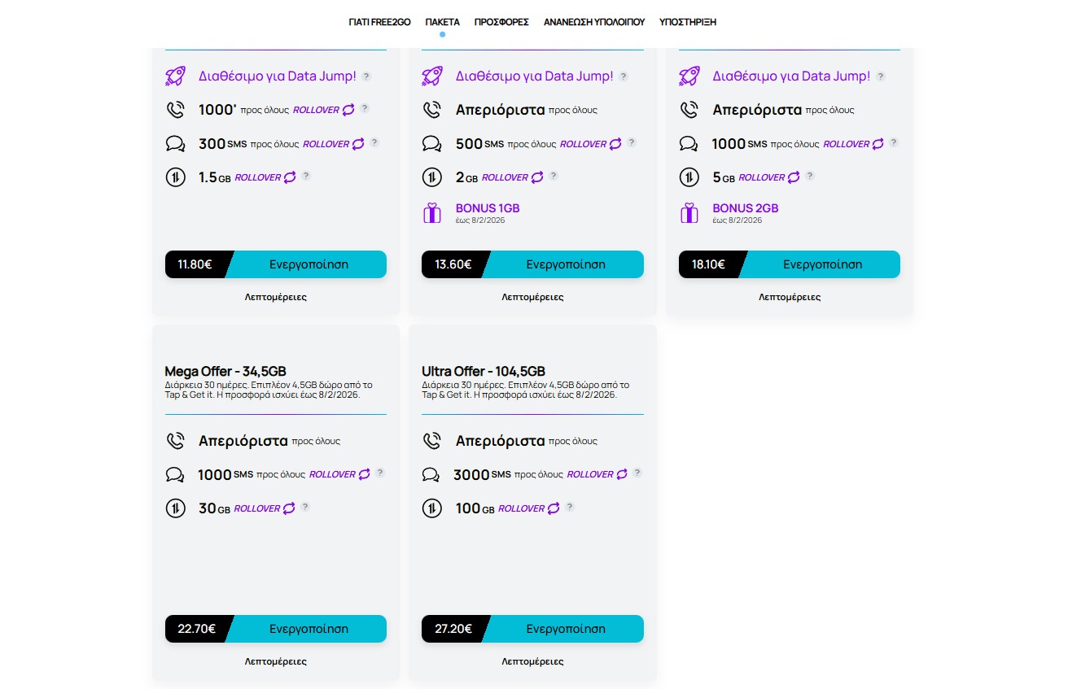Screen dimensions: 1081x689
Task: Click the phone icon in the Ultra Offer card
Action: coord(432,441)
